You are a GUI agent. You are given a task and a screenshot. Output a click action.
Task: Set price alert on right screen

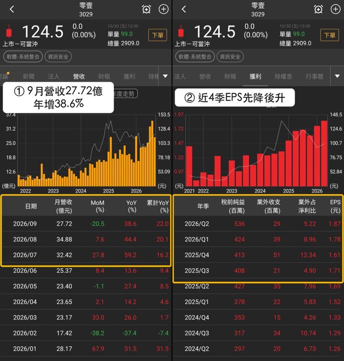coord(318,10)
